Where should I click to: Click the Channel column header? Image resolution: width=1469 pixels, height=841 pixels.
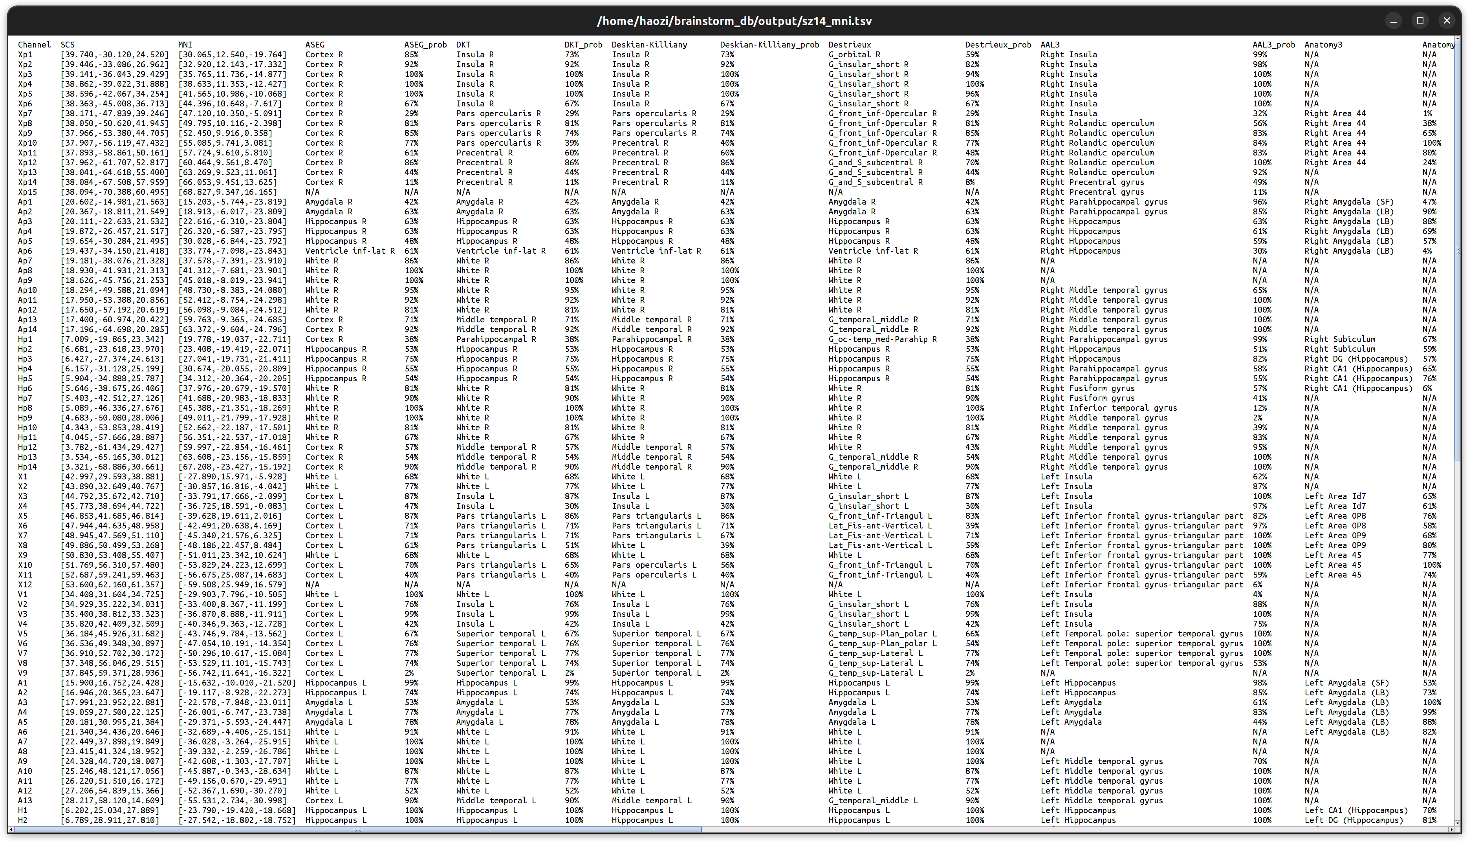[x=34, y=44]
